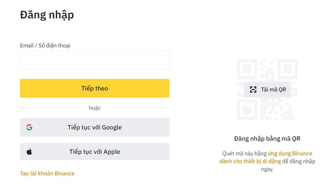
Task: Click the Apple logo icon
Action: point(29,152)
